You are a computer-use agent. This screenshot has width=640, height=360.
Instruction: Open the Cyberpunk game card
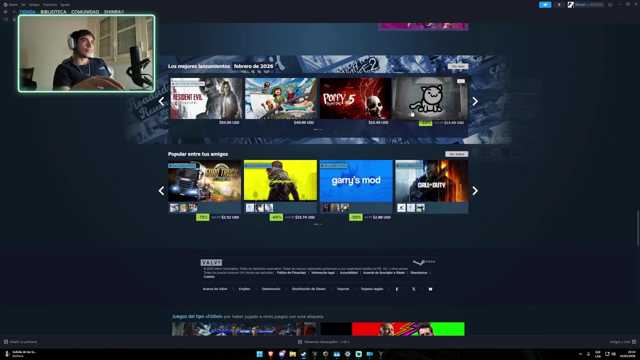(x=280, y=180)
